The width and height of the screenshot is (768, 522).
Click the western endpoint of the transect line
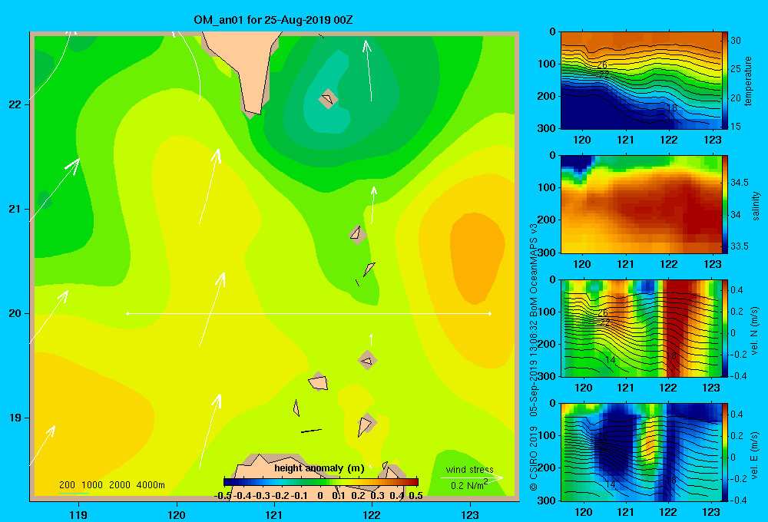pyautogui.click(x=127, y=313)
